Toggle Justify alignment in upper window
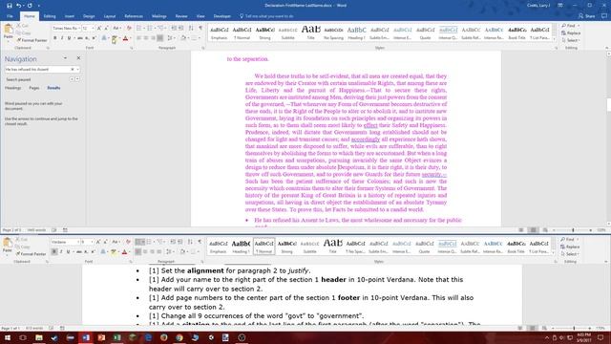 159,38
